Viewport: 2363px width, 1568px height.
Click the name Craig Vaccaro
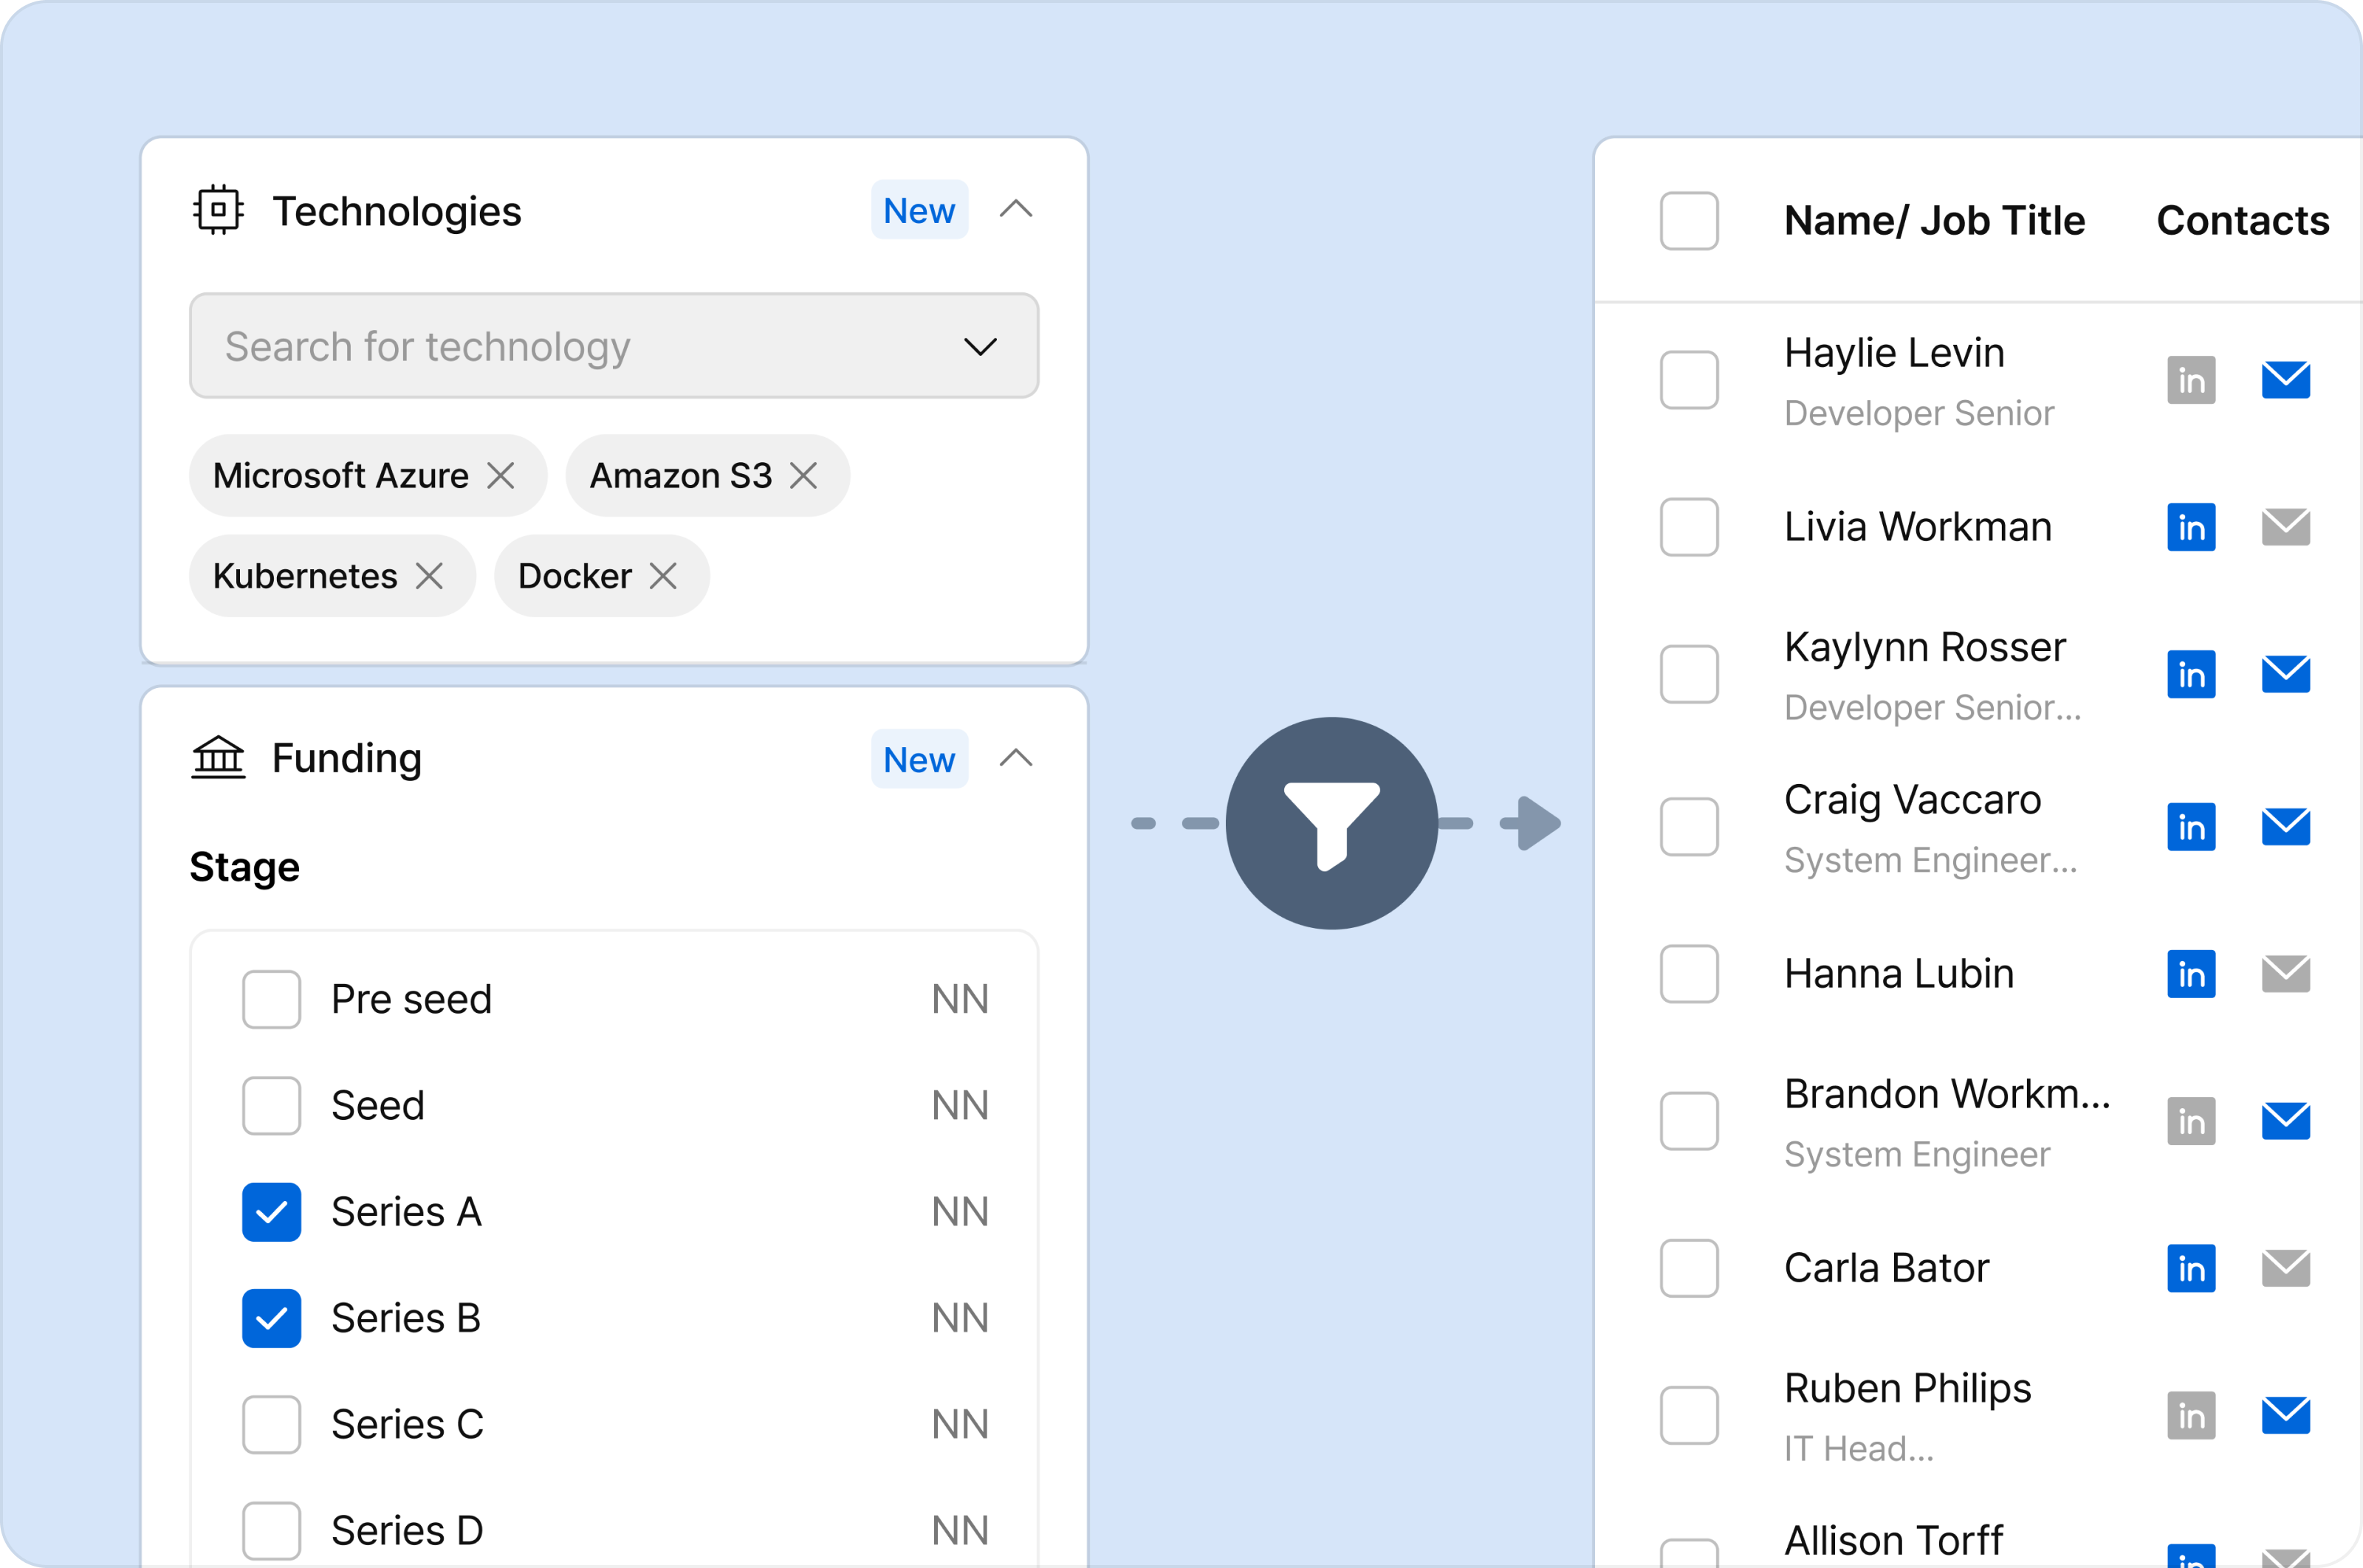coord(1912,800)
